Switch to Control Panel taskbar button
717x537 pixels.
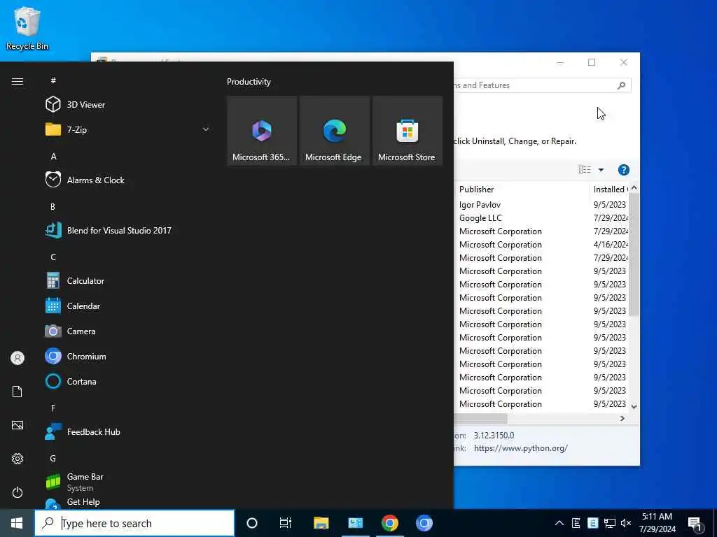(355, 523)
